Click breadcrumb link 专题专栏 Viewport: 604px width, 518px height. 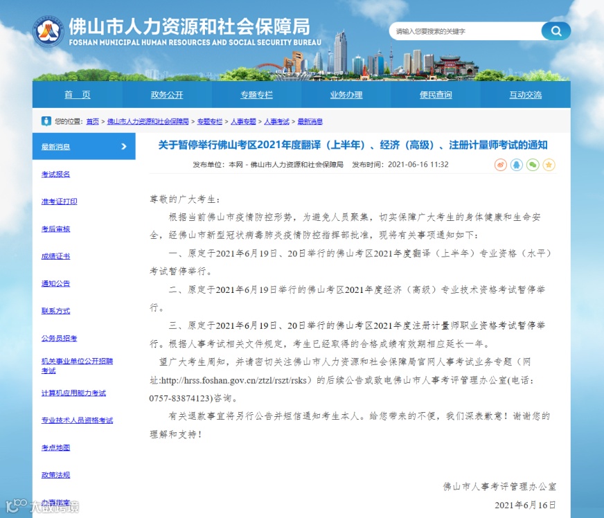[210, 122]
